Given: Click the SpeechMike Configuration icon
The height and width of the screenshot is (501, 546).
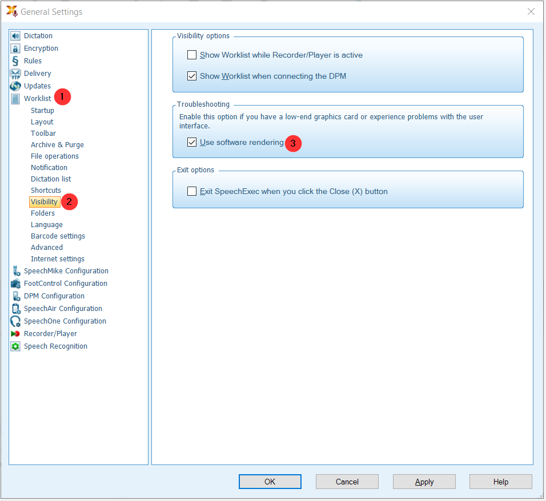Looking at the screenshot, I should click(16, 270).
